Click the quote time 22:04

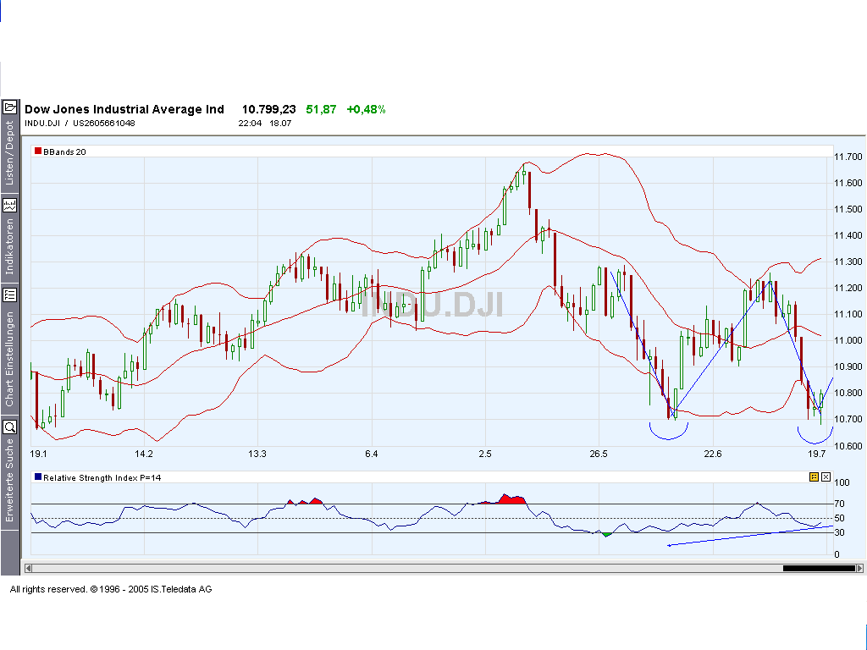click(x=250, y=124)
